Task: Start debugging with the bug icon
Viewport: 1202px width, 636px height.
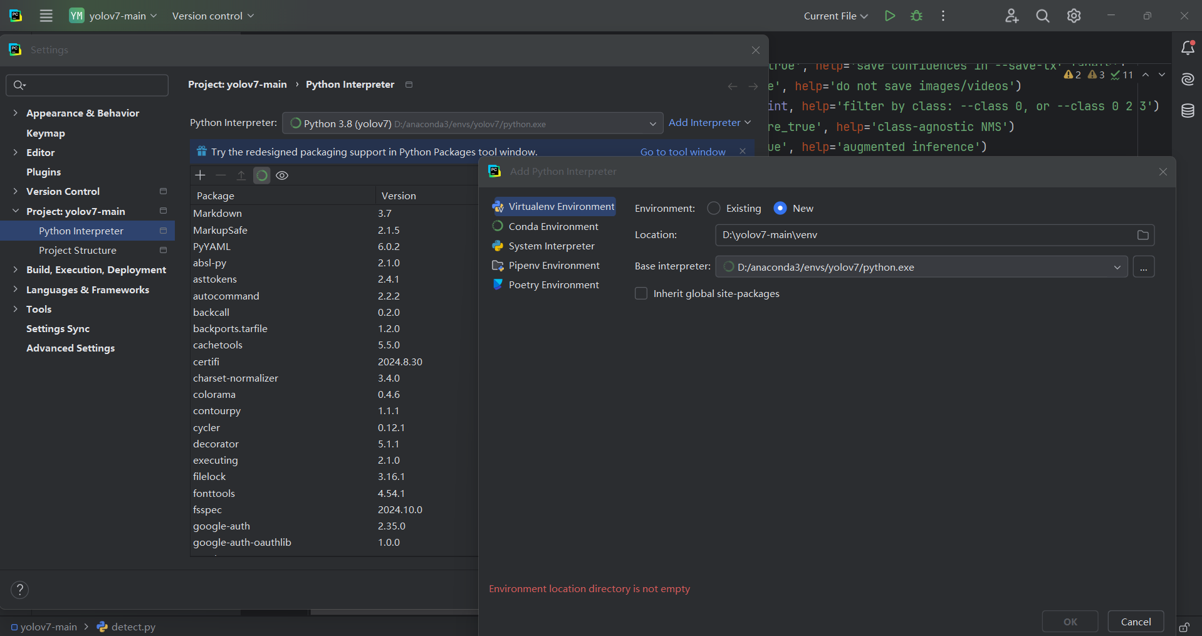Action: (x=916, y=16)
